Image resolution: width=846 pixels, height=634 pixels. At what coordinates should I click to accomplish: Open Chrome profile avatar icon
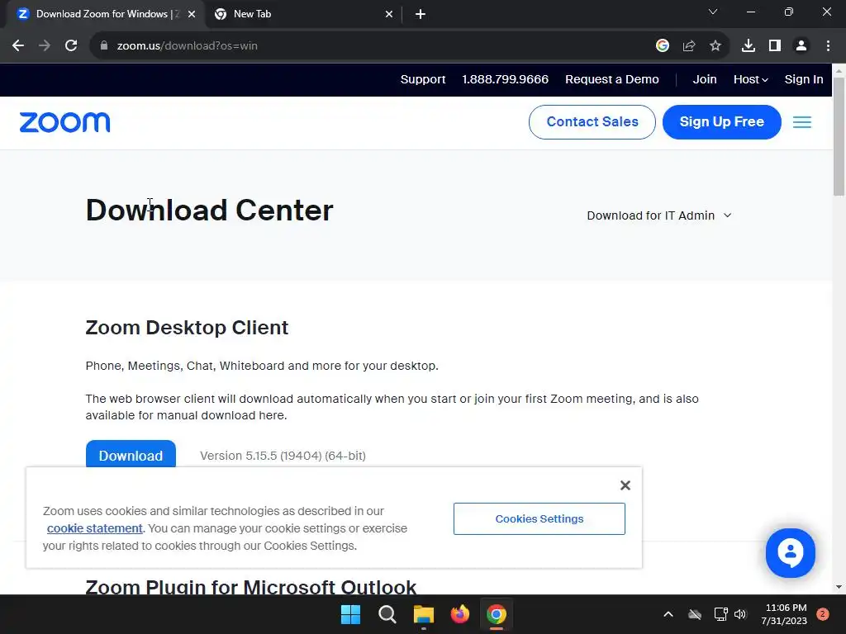[x=801, y=46]
